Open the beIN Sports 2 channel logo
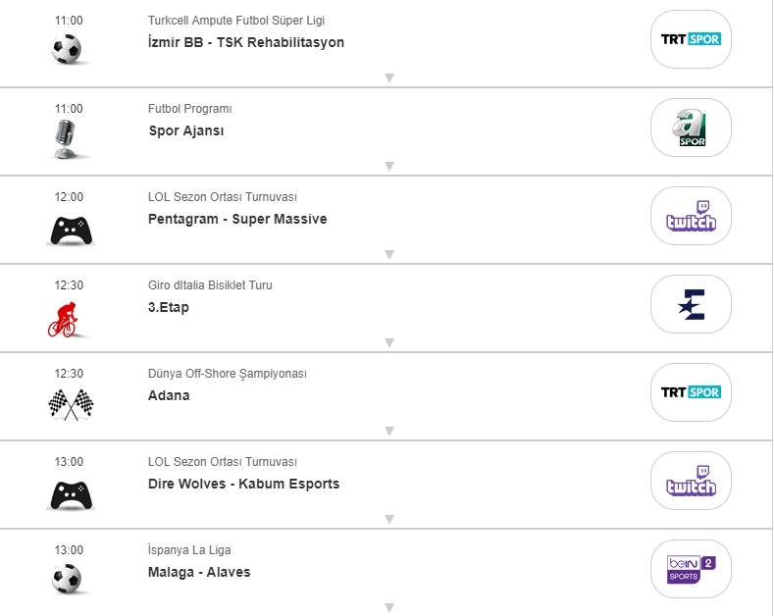The image size is (774, 616). [692, 569]
